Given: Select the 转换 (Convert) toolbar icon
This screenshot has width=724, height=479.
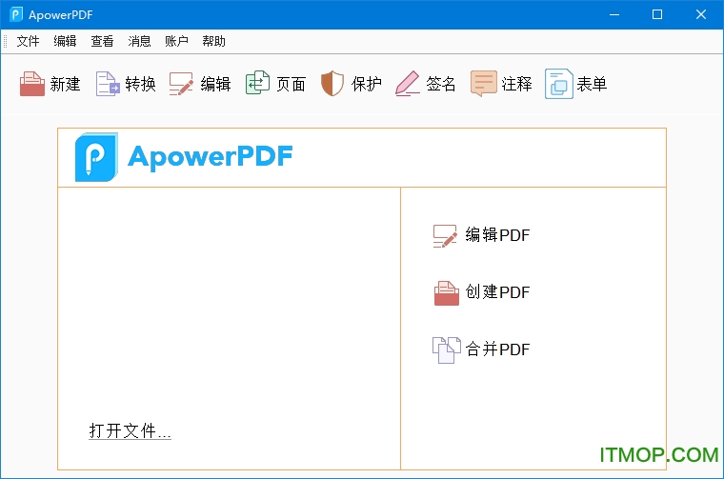Looking at the screenshot, I should (108, 84).
